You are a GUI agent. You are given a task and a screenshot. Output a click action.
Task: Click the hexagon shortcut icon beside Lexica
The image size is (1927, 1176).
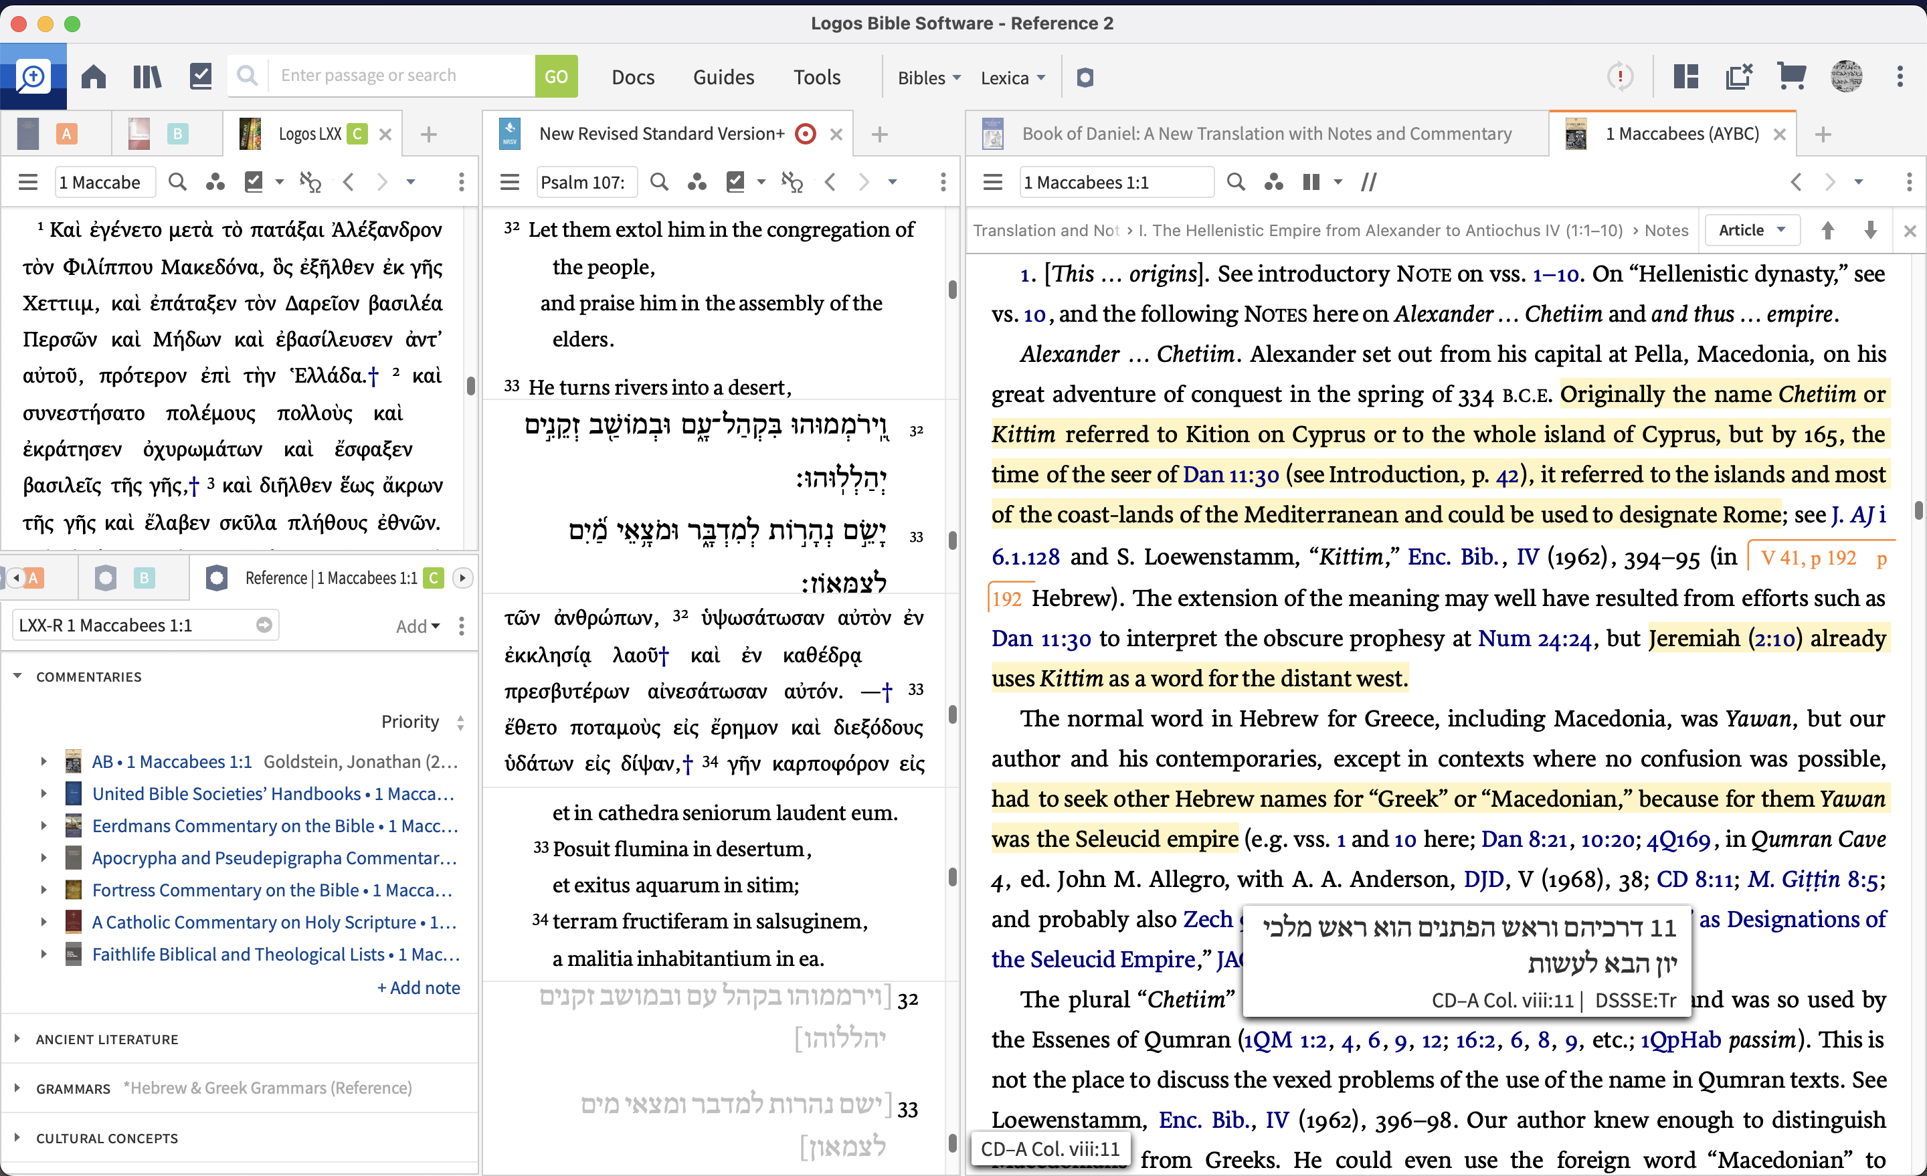pyautogui.click(x=1085, y=78)
